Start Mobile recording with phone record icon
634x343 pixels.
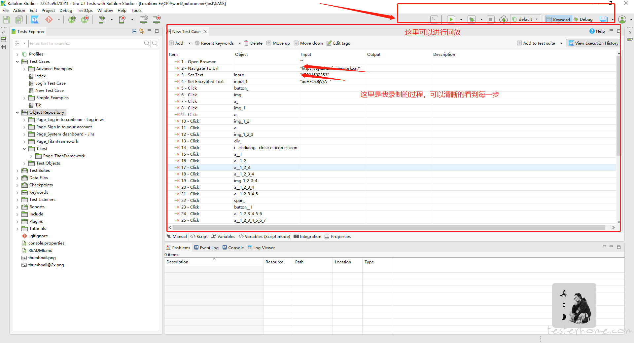[122, 19]
